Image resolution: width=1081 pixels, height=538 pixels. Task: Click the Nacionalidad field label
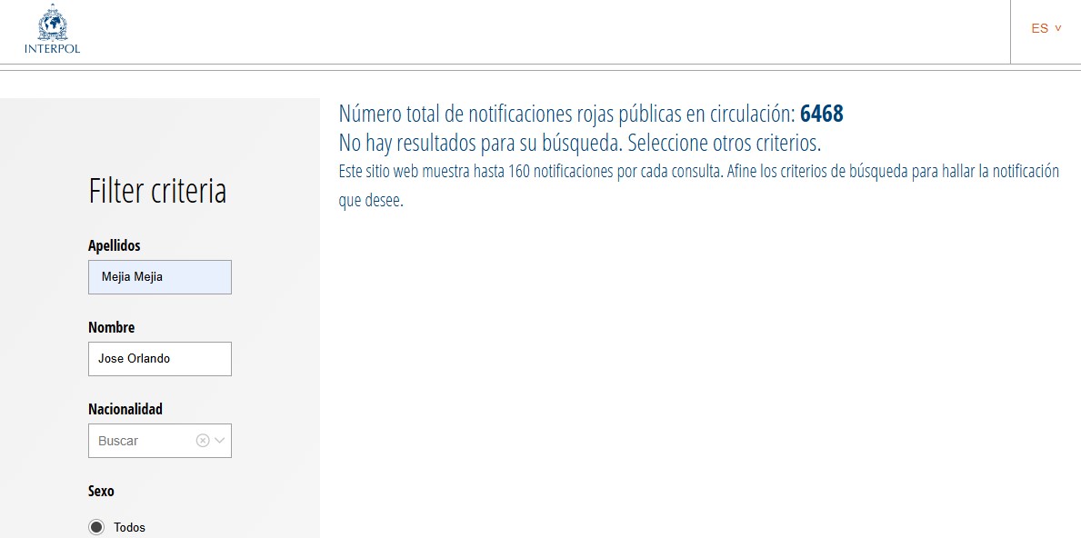click(x=125, y=409)
